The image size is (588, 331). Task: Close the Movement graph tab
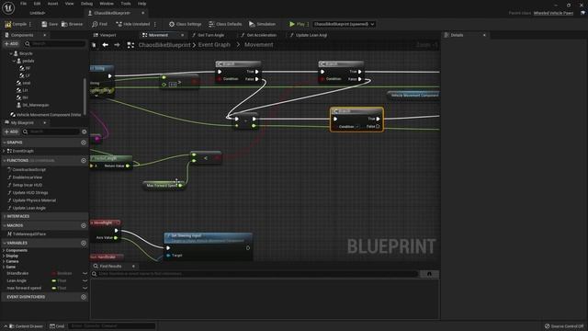tap(182, 35)
